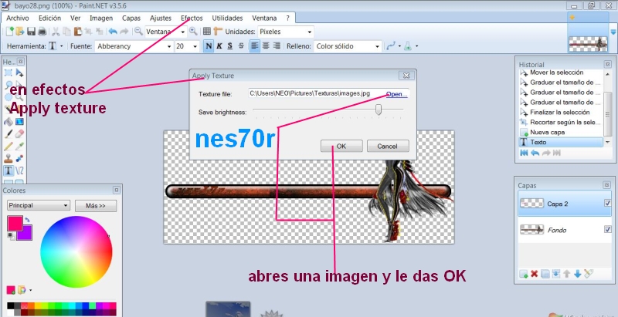
Task: Rewind history to first step icon
Action: click(x=524, y=153)
